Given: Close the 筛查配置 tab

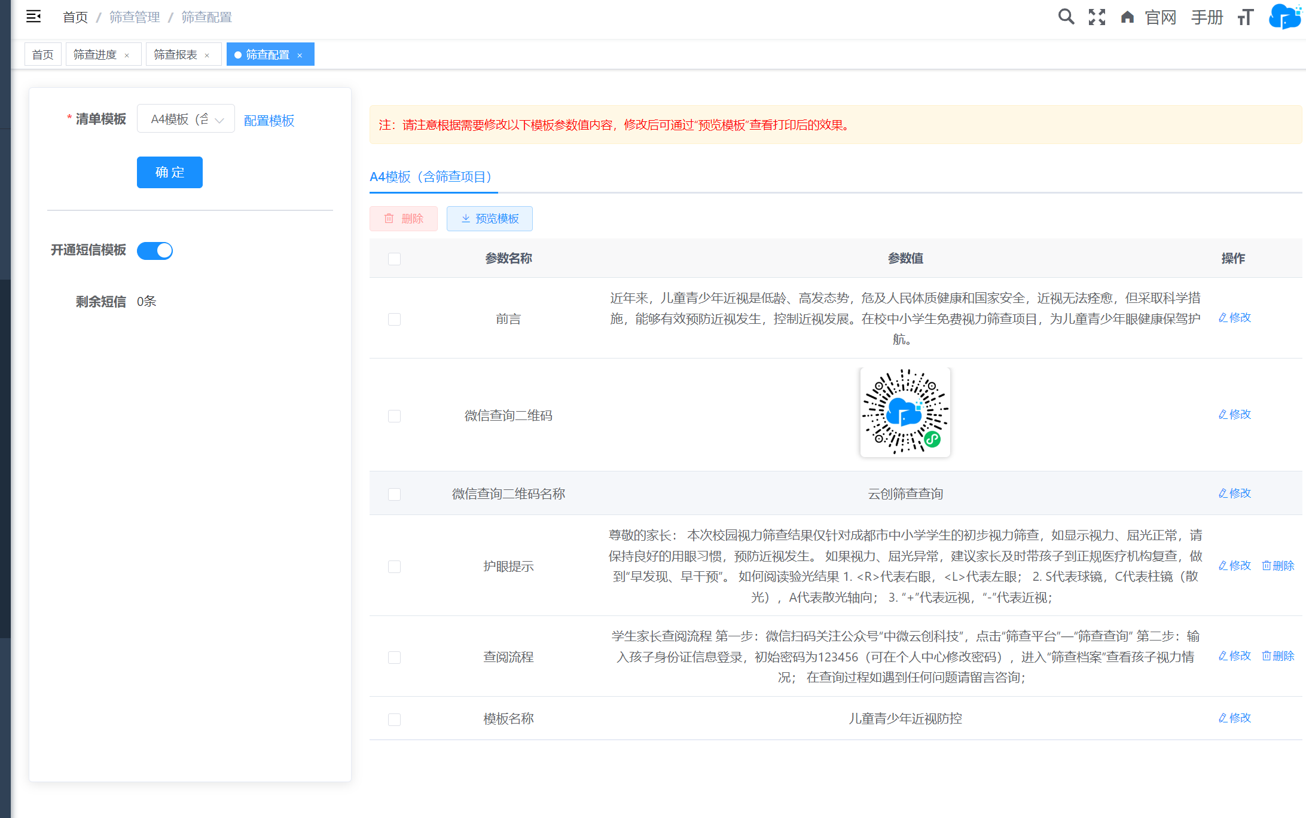Looking at the screenshot, I should point(300,55).
